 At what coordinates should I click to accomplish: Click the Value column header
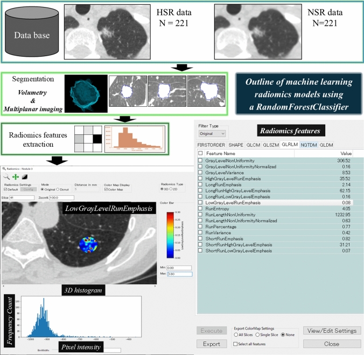324,153
